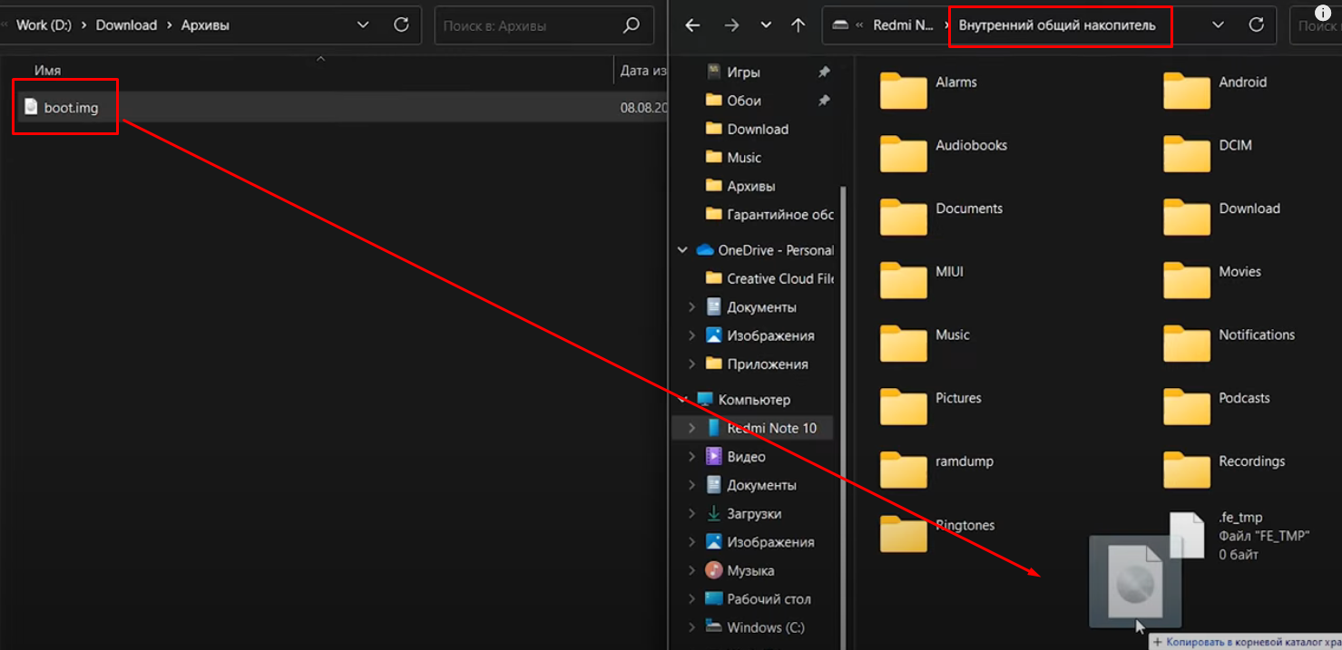Click the search magnifier in Архивы search

tap(632, 25)
